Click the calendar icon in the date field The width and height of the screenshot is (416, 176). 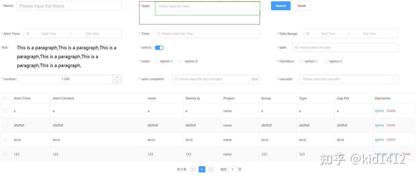[x=296, y=47]
